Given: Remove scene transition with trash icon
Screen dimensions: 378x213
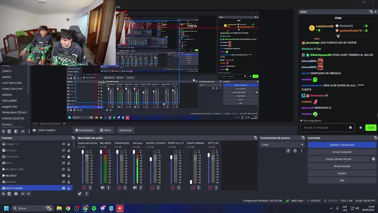Looking at the screenshot, I should point(295,151).
